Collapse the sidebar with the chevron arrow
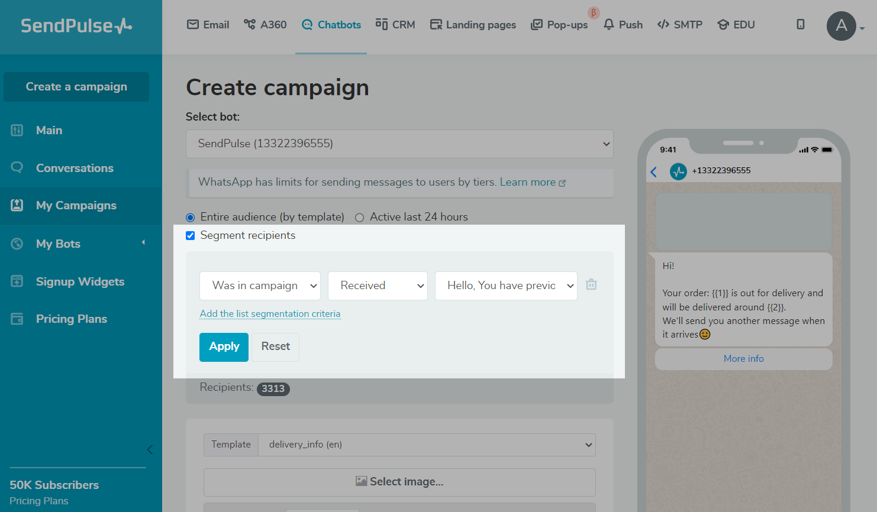Screen dimensions: 877x512 (150, 450)
